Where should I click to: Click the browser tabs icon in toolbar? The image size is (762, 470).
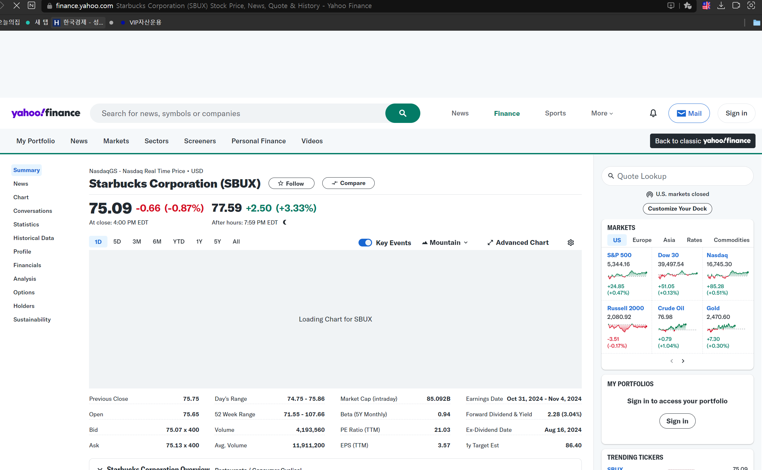pyautogui.click(x=736, y=5)
